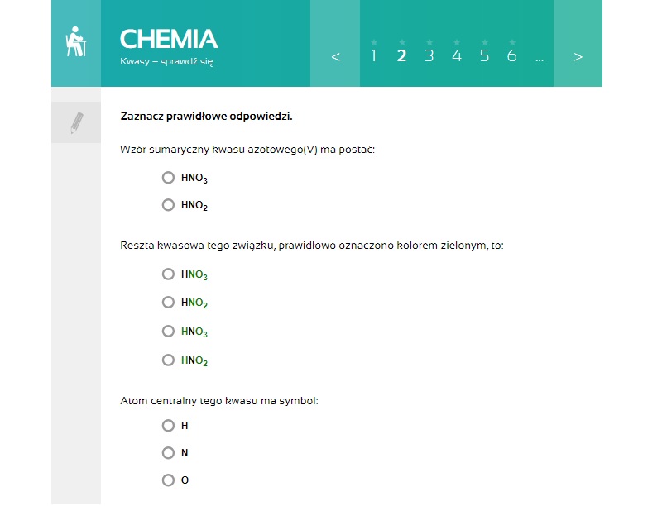Jump to exercise page 1
The image size is (662, 506).
[x=374, y=55]
